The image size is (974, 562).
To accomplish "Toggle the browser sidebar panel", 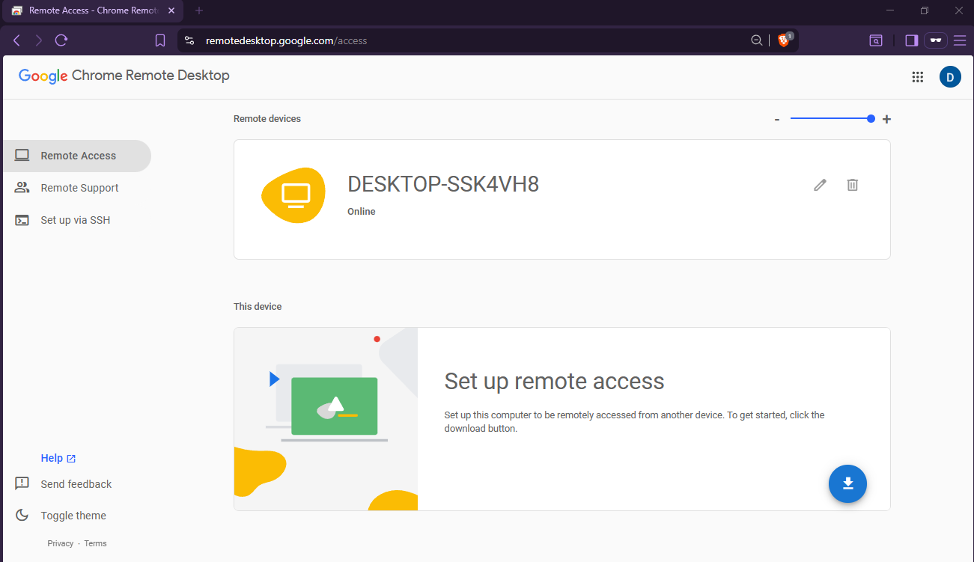I will coord(911,40).
